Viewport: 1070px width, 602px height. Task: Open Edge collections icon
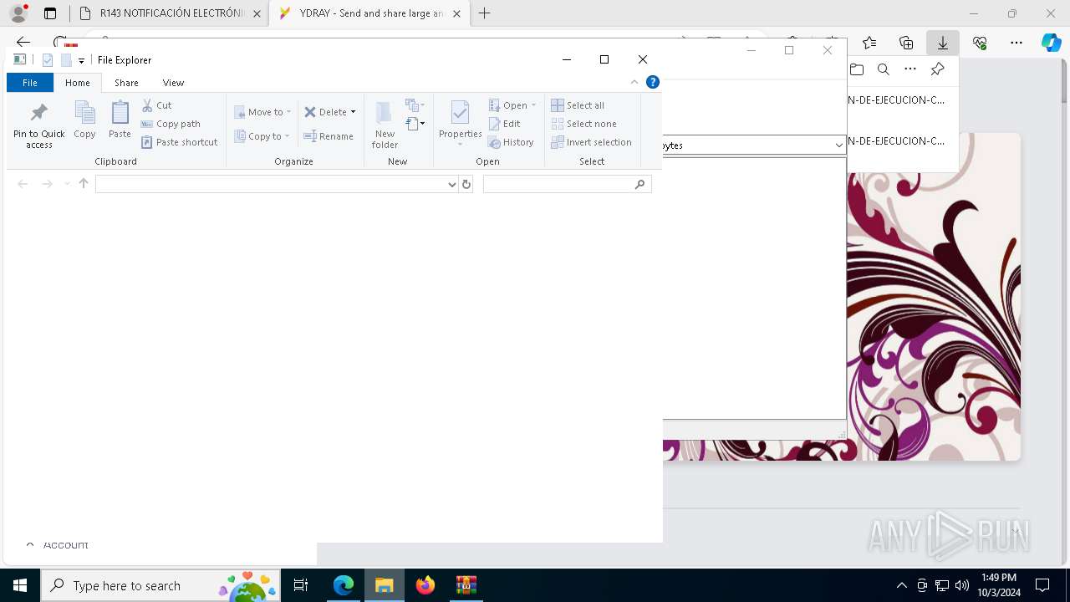point(906,43)
